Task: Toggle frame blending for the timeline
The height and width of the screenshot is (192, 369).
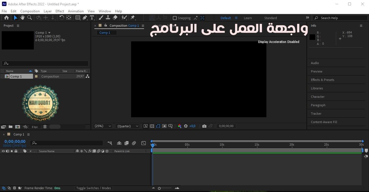Action: click(127, 143)
